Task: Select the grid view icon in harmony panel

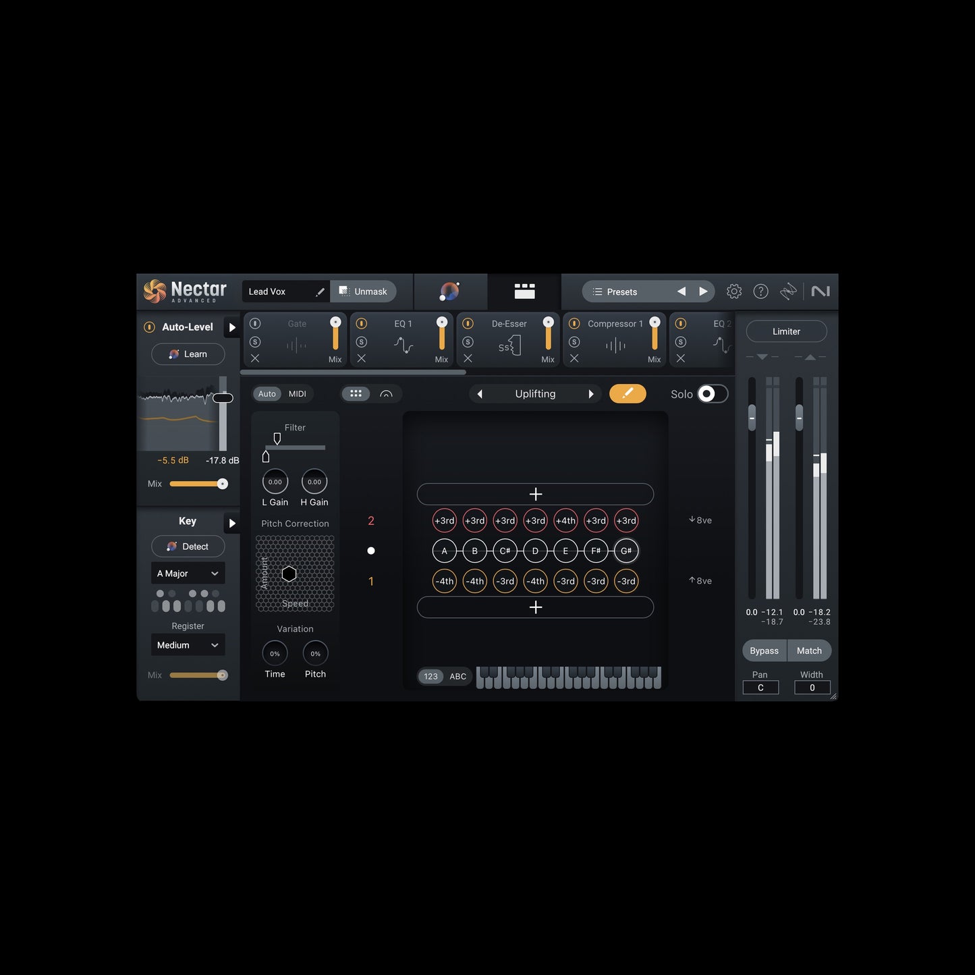Action: [356, 394]
